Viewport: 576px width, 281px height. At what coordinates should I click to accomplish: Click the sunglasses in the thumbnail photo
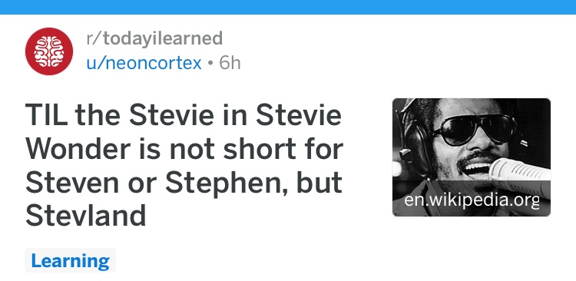tap(475, 129)
